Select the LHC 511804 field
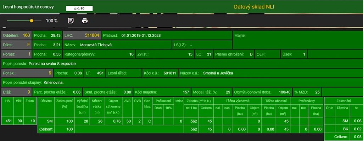Image resolution: width=363 pixels, height=141 pixels. 82,36
